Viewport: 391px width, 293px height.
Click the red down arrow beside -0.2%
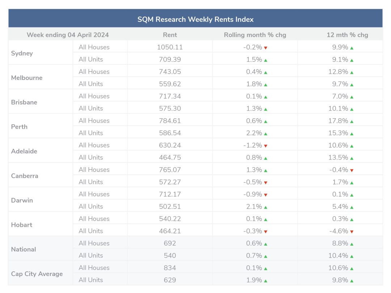[266, 48]
